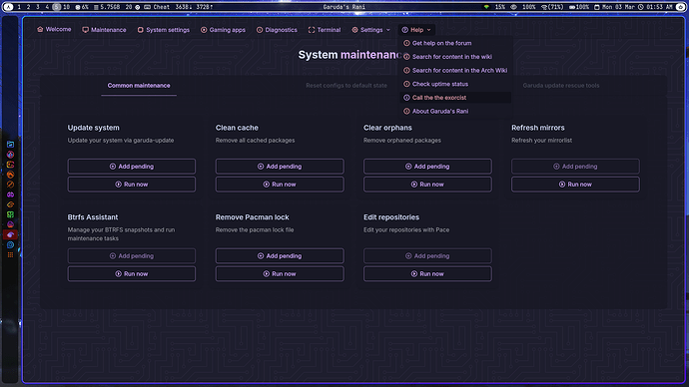
Task: Switch to Garuda update rescue tools tab
Action: pos(561,86)
